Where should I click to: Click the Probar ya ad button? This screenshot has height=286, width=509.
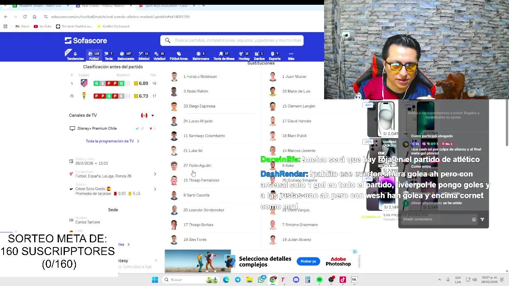point(308,261)
